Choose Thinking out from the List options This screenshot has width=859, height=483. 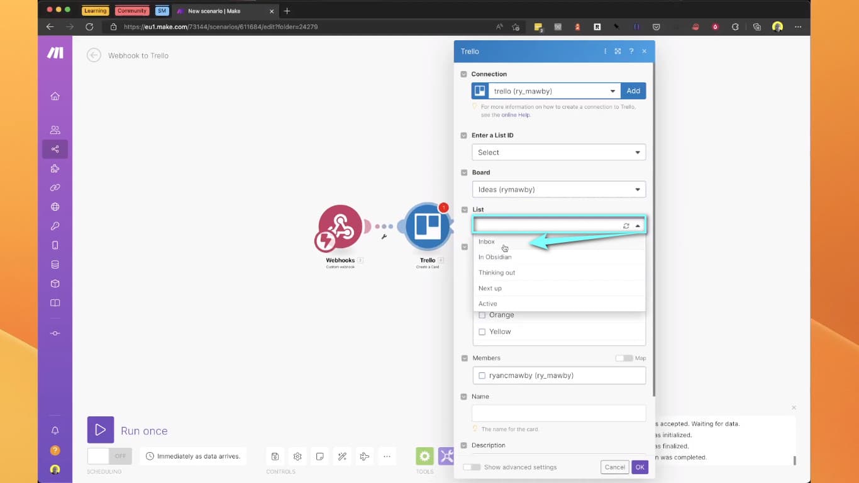pyautogui.click(x=559, y=272)
